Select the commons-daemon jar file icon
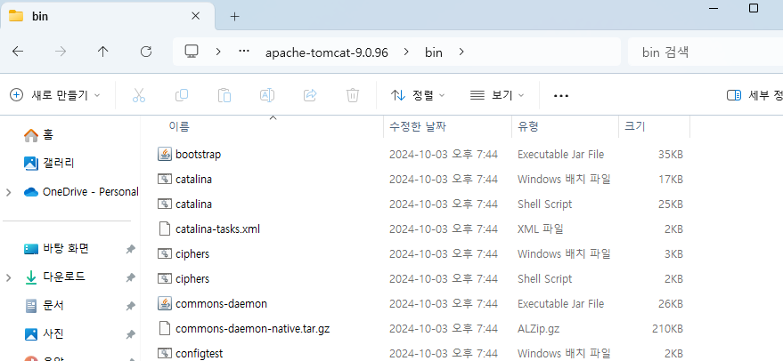783x361 pixels. pyautogui.click(x=165, y=304)
